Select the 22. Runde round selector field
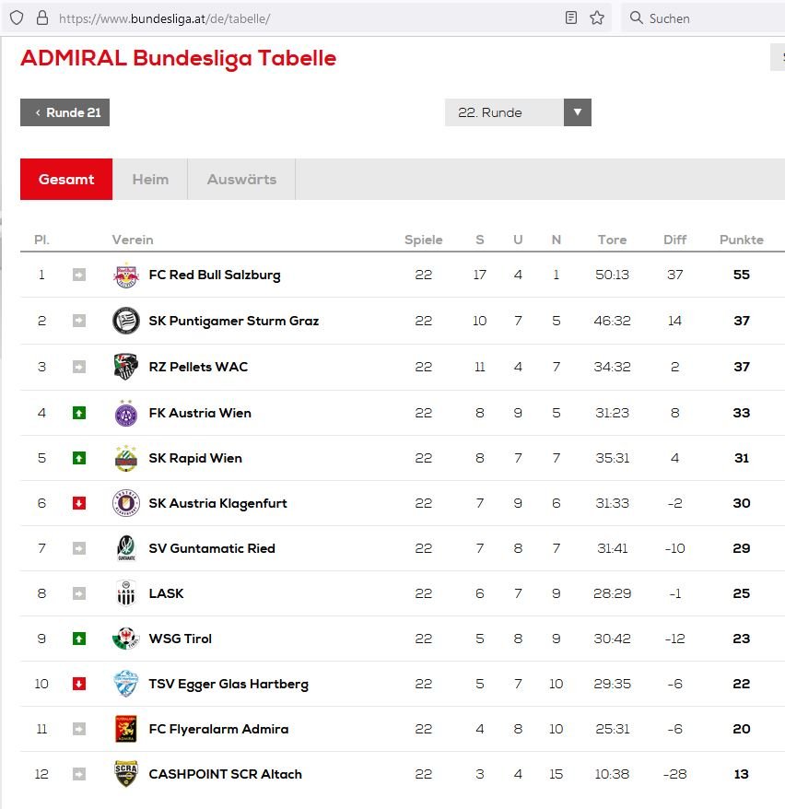The height and width of the screenshot is (809, 785). (x=518, y=112)
